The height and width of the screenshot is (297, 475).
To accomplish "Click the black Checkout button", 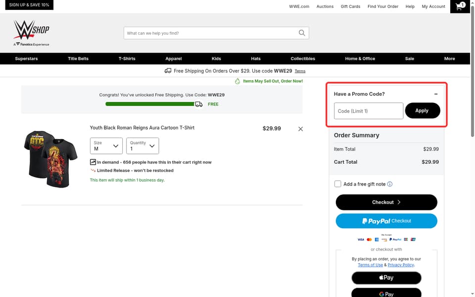I will point(386,202).
